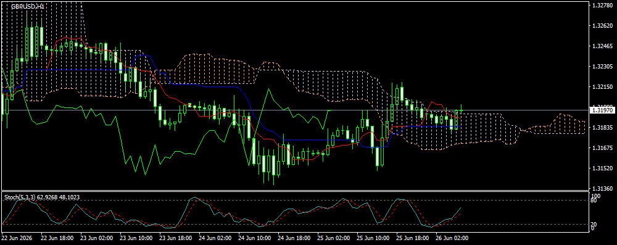
Task: Click the 24 Jun 10:00 time label
Action: 255,238
